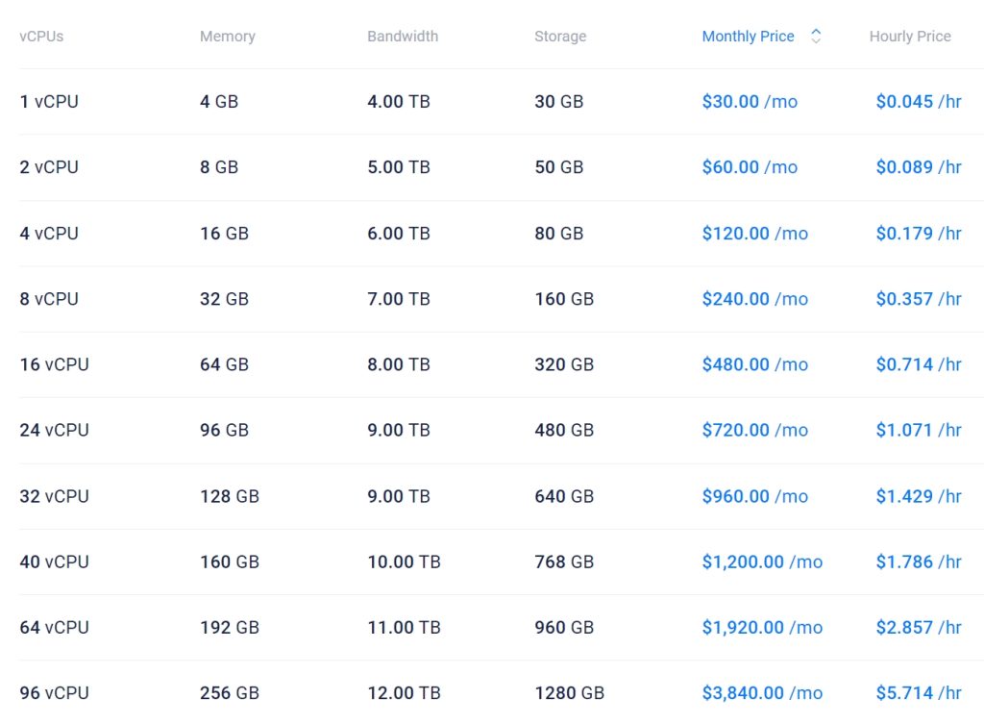Sort table by vCPUs column header
This screenshot has height=724, width=984.
click(x=41, y=37)
